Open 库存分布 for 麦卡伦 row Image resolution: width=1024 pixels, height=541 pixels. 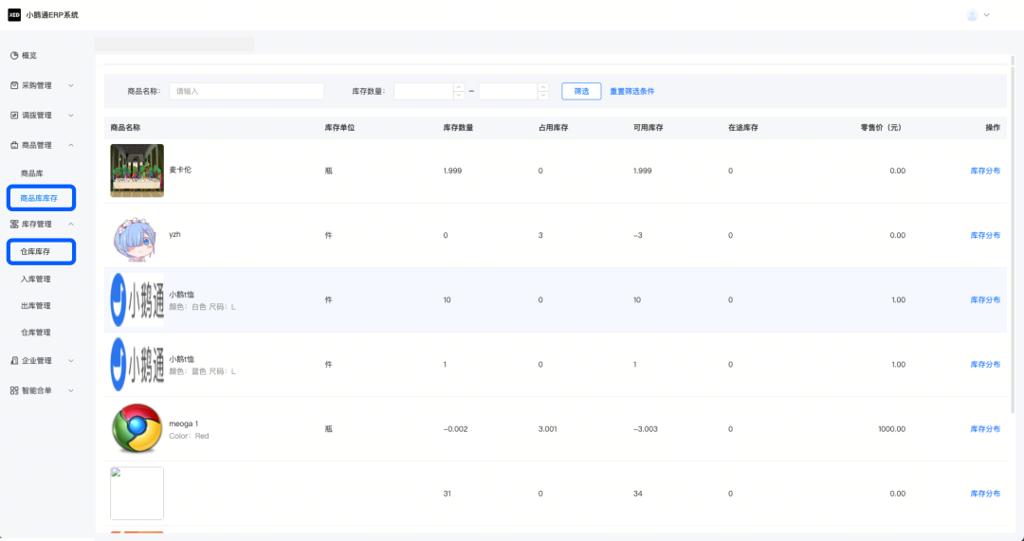(x=985, y=171)
